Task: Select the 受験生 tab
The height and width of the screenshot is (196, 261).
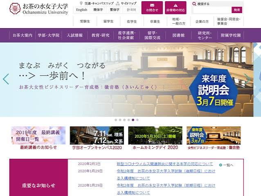Action: 85,21
